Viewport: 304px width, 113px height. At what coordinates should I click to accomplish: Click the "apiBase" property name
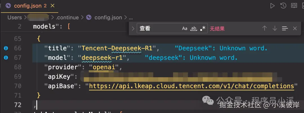tap(61, 86)
